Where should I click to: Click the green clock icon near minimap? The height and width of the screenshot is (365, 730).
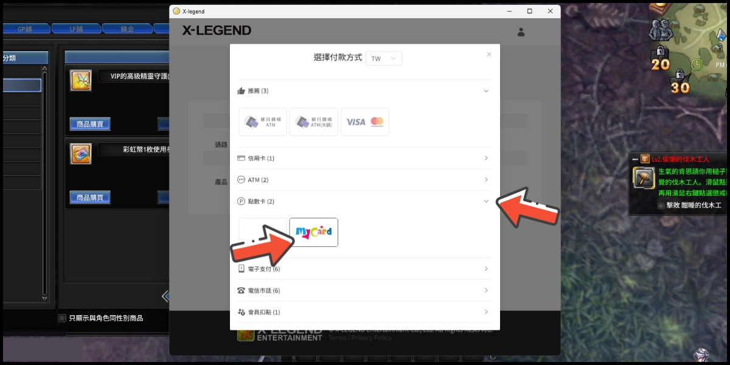697,64
